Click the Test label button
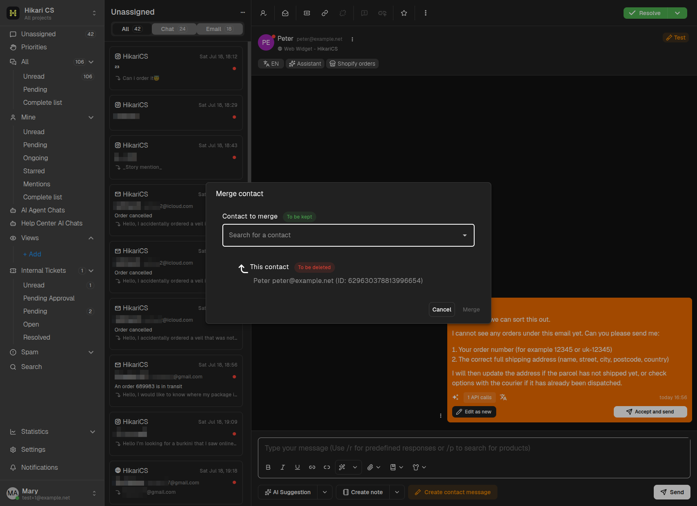The width and height of the screenshot is (697, 506). point(676,38)
